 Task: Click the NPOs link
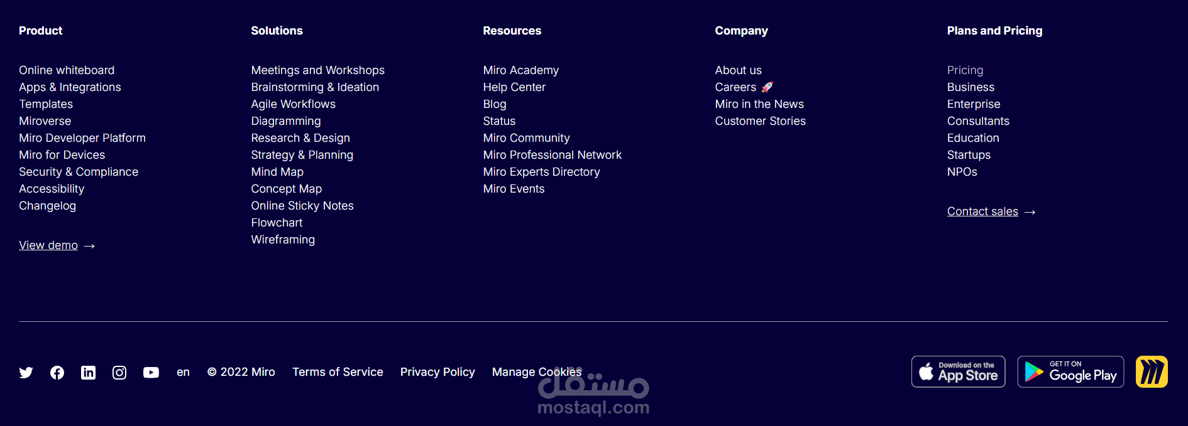tap(962, 172)
